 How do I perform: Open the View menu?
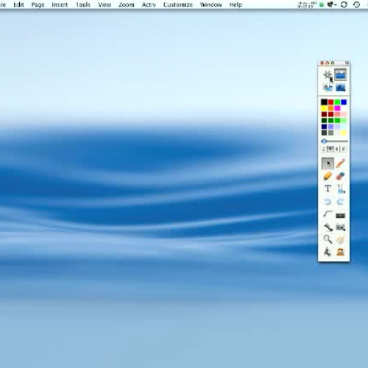tap(105, 4)
